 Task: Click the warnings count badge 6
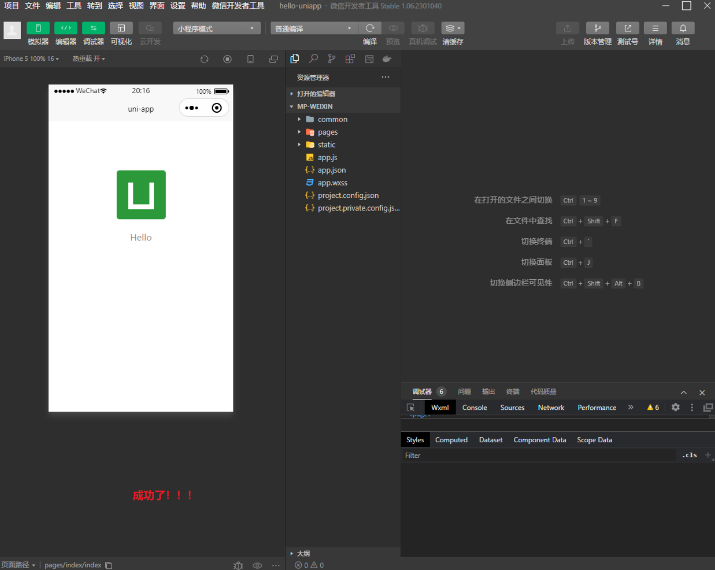[x=653, y=407]
